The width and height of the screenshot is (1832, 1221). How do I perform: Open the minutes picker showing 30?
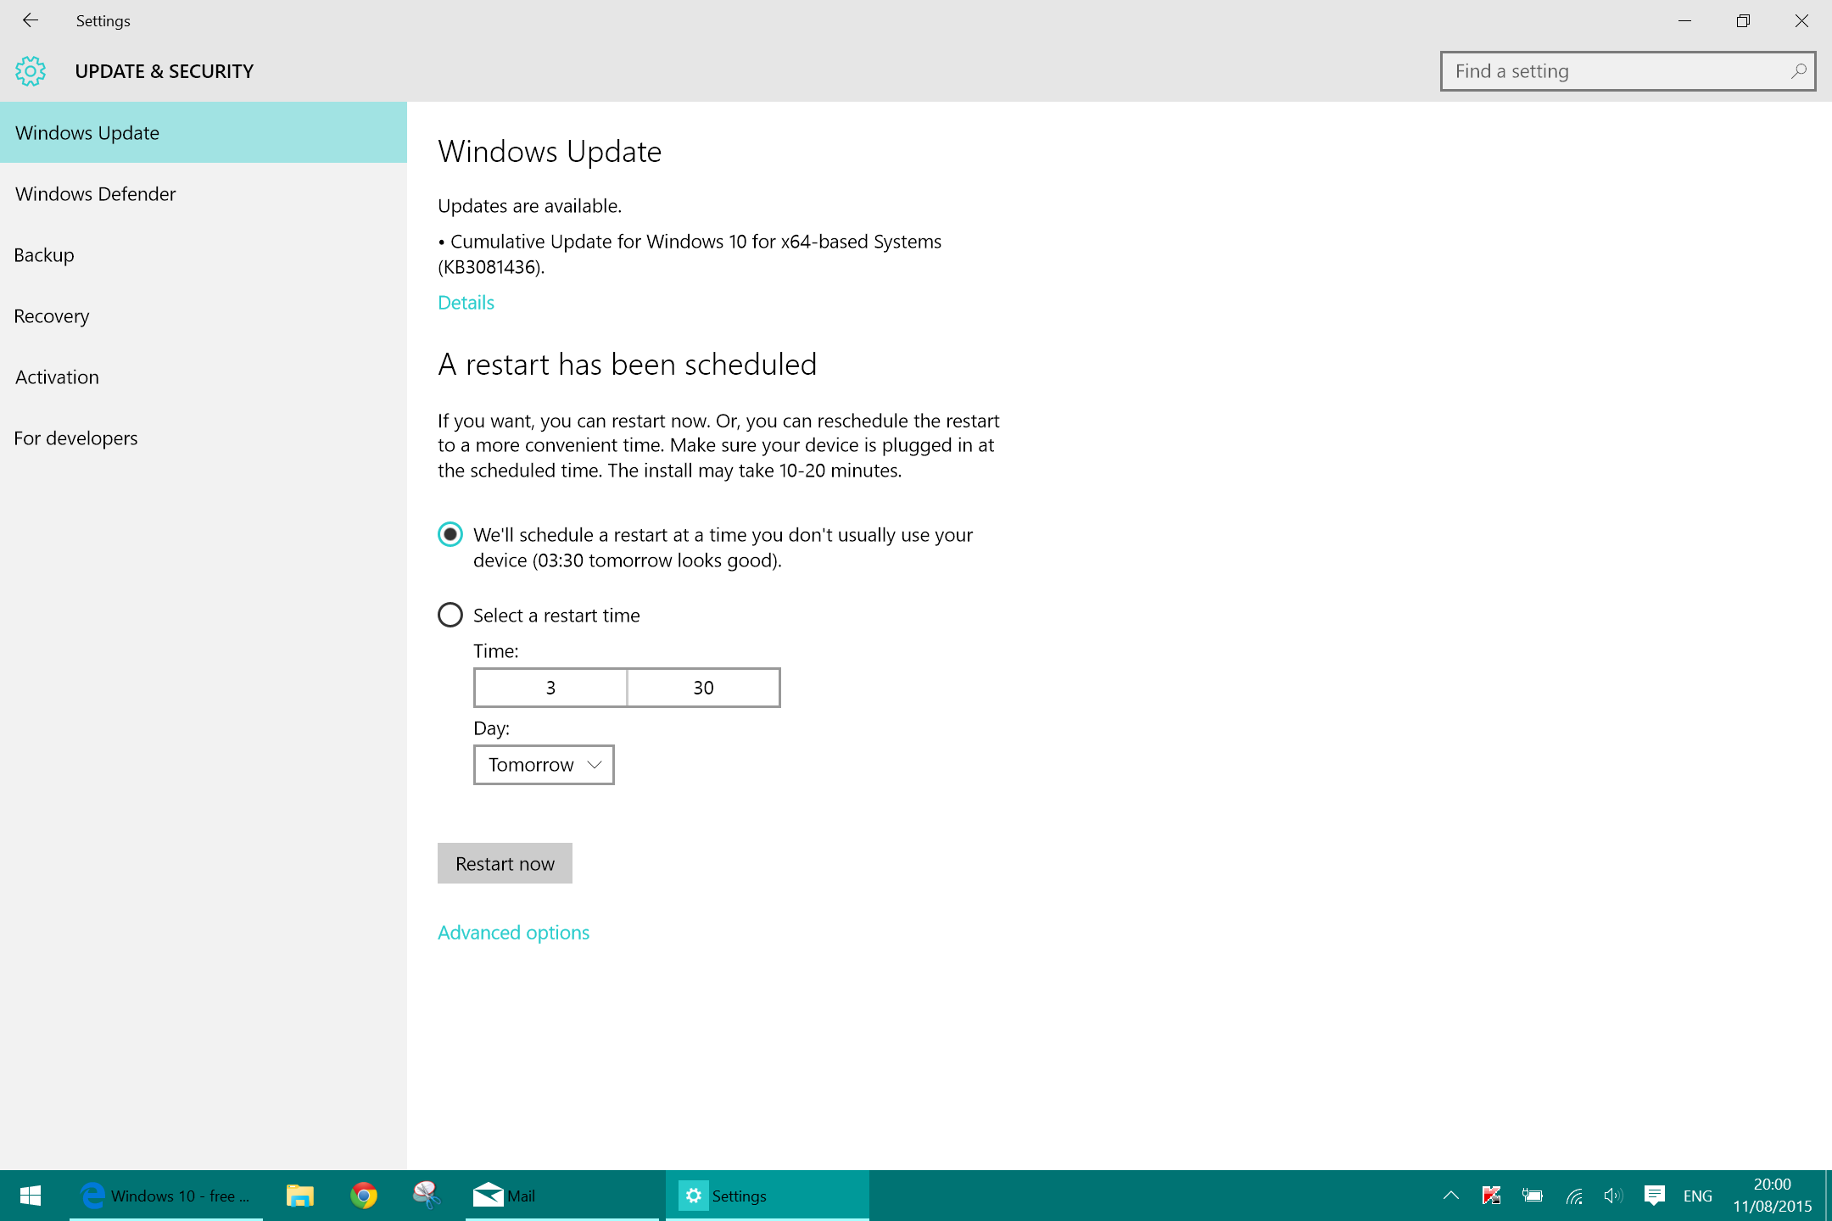[x=703, y=688]
